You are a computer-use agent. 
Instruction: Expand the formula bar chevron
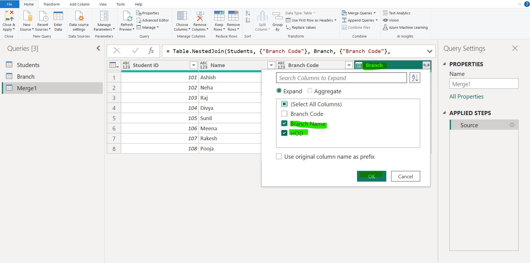pos(430,51)
